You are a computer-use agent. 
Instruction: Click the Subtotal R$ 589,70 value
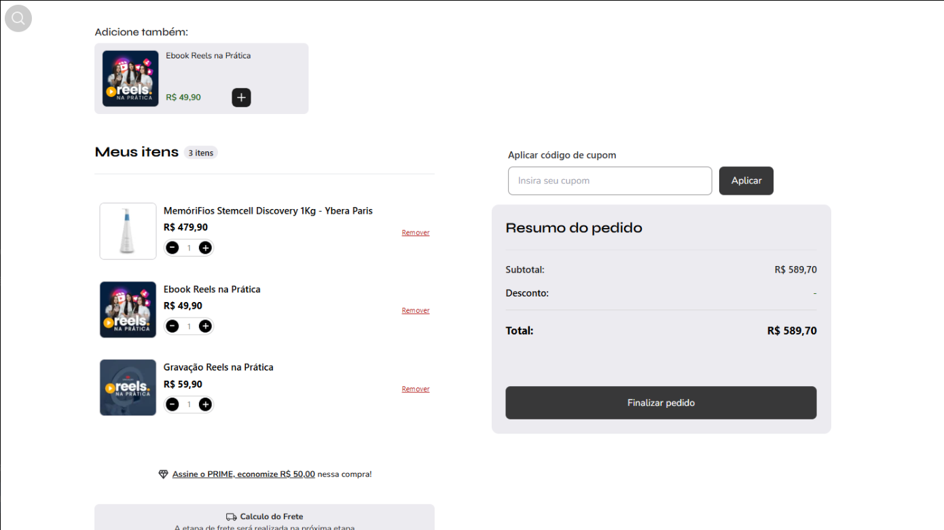click(796, 270)
